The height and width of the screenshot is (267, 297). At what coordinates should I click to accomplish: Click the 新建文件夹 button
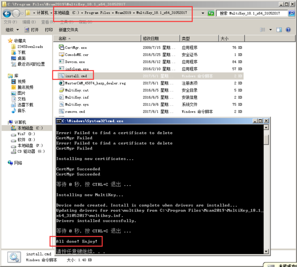68,30
